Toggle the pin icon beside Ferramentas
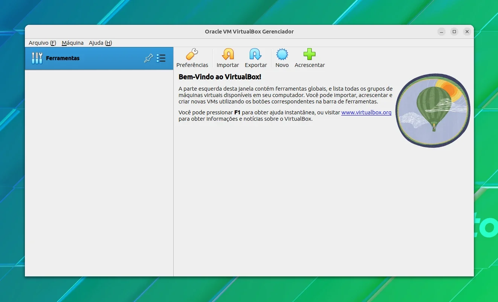 pos(148,58)
